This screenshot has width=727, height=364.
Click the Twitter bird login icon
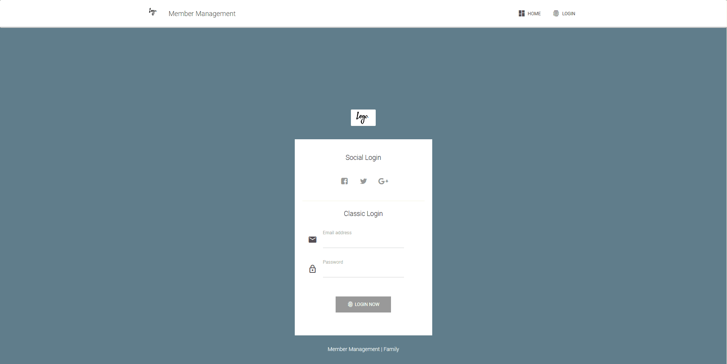[363, 181]
